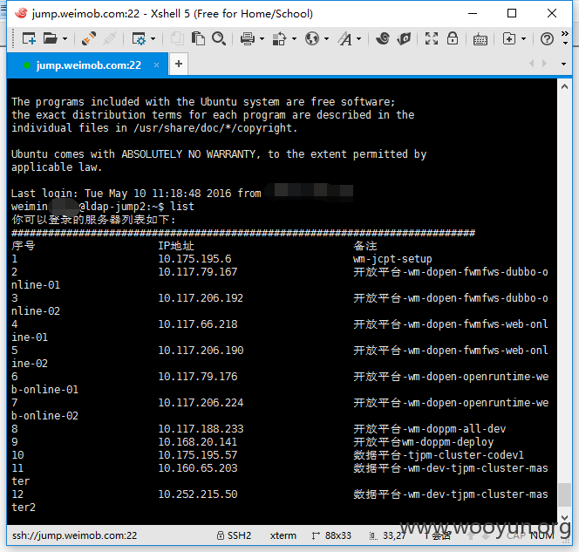Viewport: 579px width, 552px height.
Task: Click IP address 10.117.79.176
Action: point(198,377)
